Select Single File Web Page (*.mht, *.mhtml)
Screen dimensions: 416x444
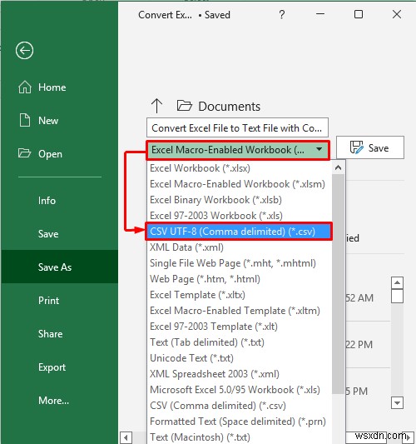point(240,263)
